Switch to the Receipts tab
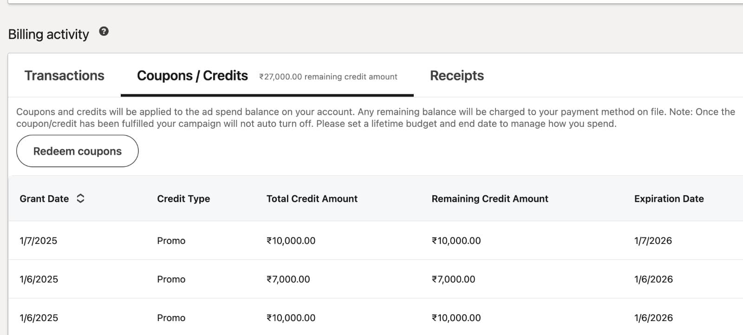This screenshot has width=743, height=335. pos(456,76)
